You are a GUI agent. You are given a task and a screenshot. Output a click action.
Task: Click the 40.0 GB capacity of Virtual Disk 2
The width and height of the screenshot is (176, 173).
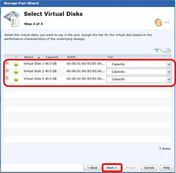51,71
